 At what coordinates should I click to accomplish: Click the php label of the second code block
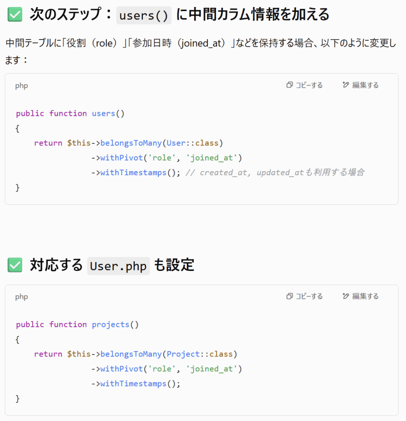click(21, 297)
